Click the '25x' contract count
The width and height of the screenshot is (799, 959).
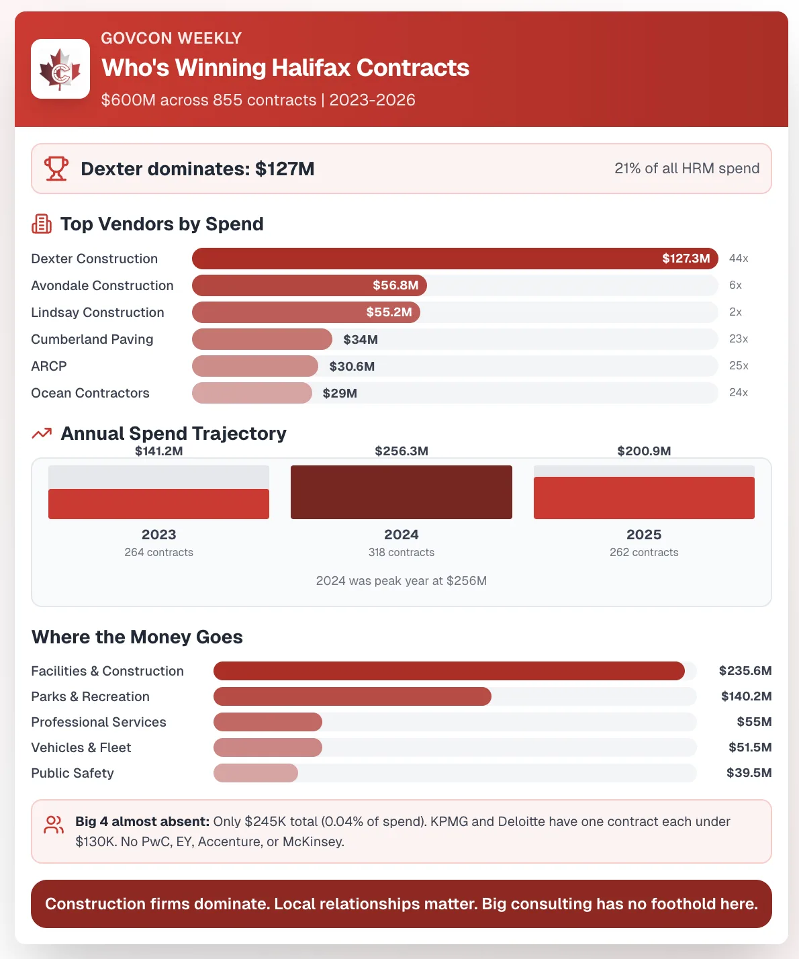pos(739,366)
